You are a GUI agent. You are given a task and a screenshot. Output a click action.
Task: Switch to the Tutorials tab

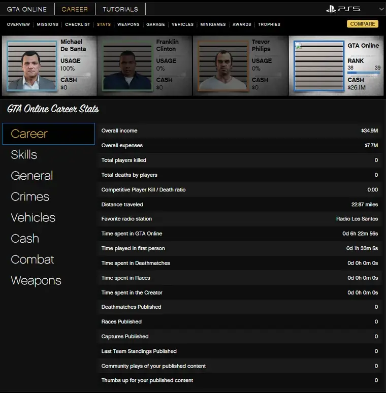(120, 9)
